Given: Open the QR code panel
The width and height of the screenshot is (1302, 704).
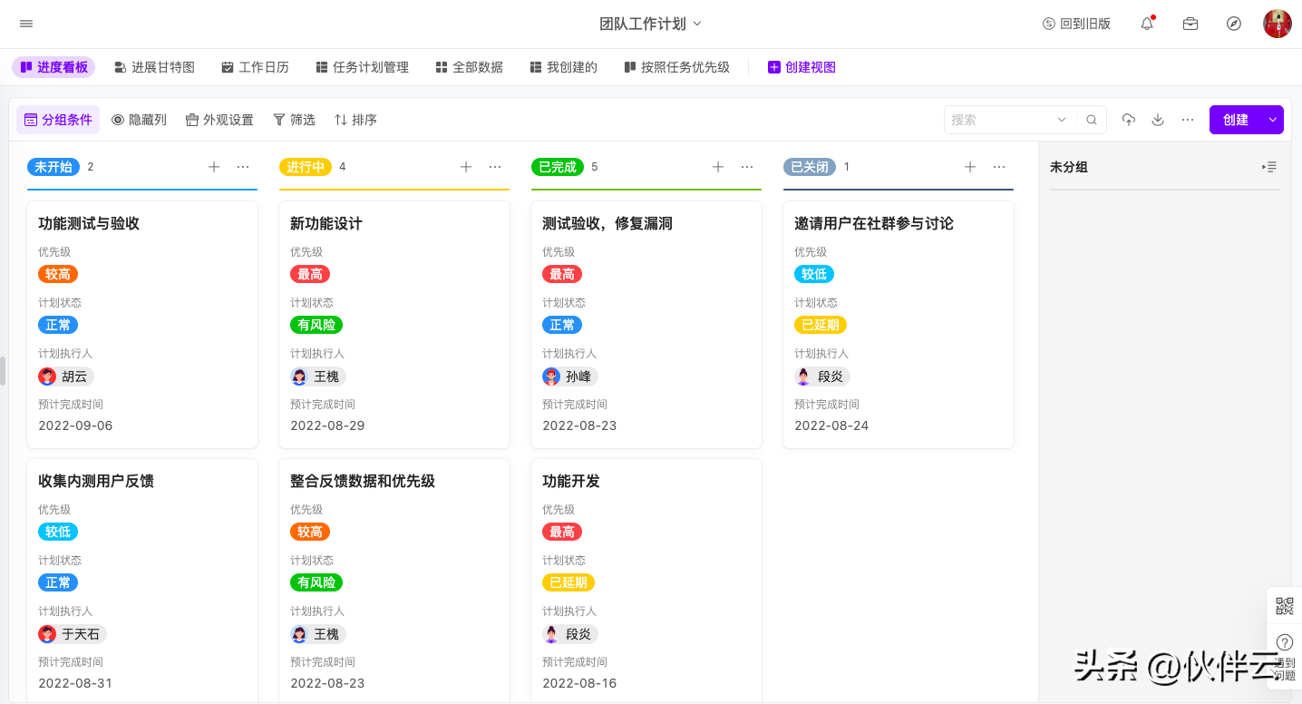Looking at the screenshot, I should tap(1284, 606).
